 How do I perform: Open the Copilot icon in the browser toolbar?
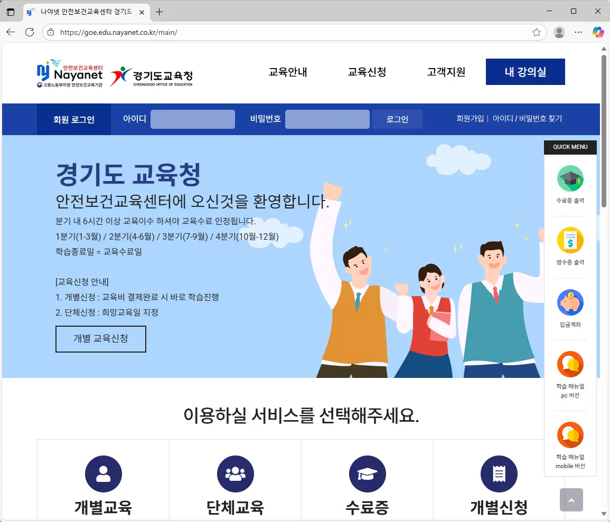pos(597,32)
